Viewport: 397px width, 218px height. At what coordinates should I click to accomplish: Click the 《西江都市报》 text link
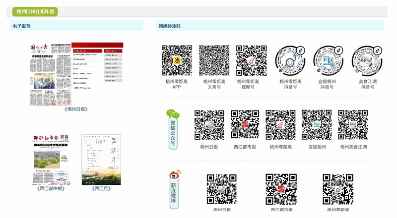point(51,189)
